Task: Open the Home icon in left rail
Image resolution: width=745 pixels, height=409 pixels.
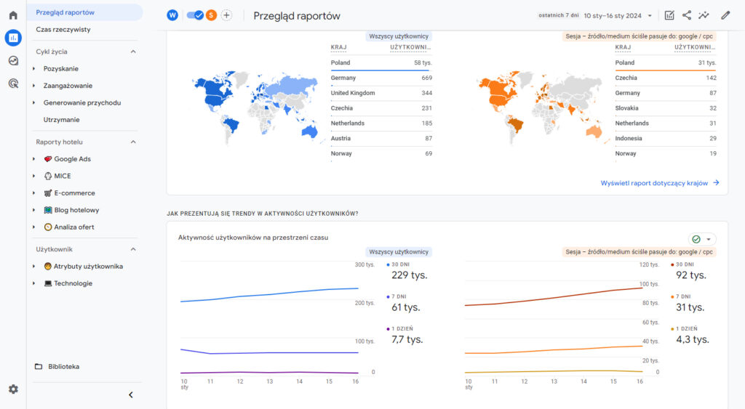Action: pyautogui.click(x=13, y=15)
